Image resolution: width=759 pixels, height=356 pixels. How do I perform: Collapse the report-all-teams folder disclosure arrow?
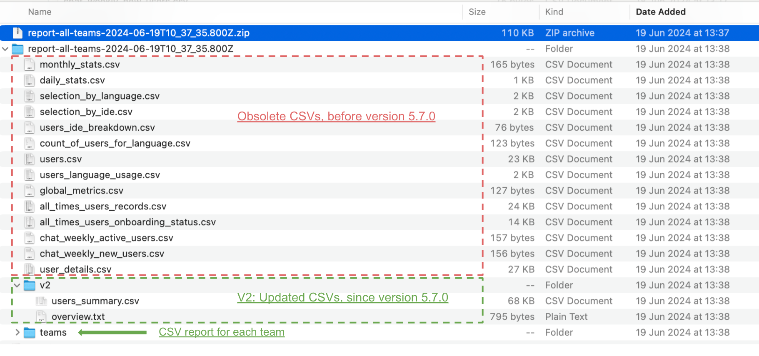(5, 49)
